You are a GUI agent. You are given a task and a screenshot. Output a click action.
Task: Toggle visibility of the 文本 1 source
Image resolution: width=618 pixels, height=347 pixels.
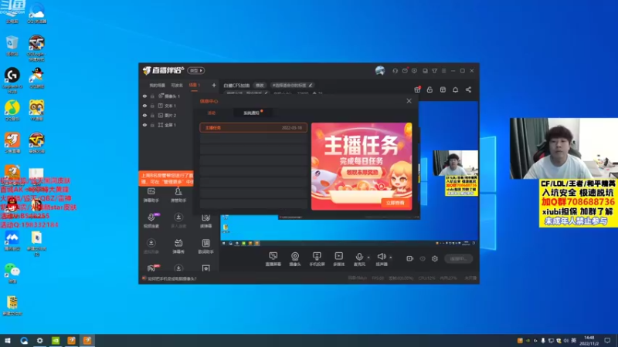click(144, 106)
